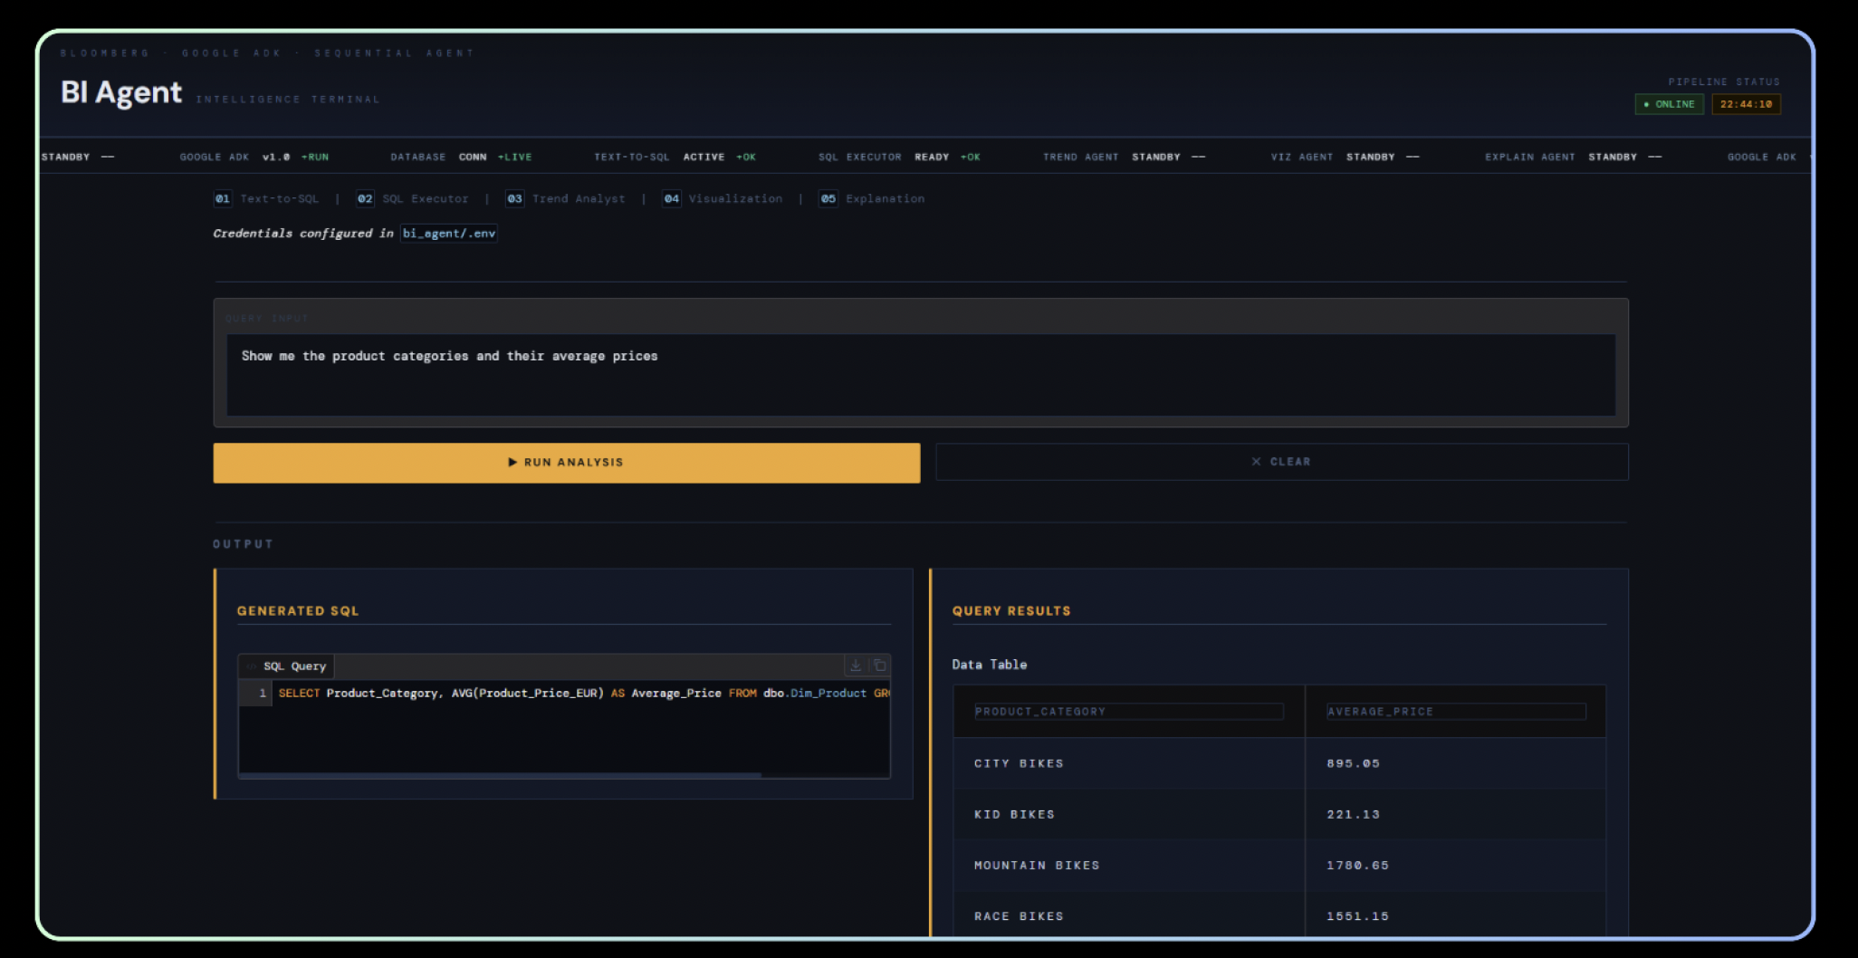1858x958 pixels.
Task: Clear the query with the Clear button
Action: [x=1281, y=462]
